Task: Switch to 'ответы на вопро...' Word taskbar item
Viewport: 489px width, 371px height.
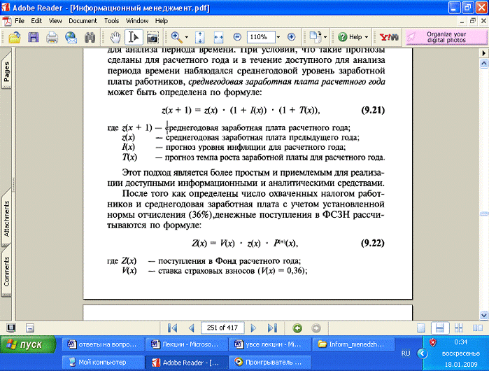Action: click(104, 344)
